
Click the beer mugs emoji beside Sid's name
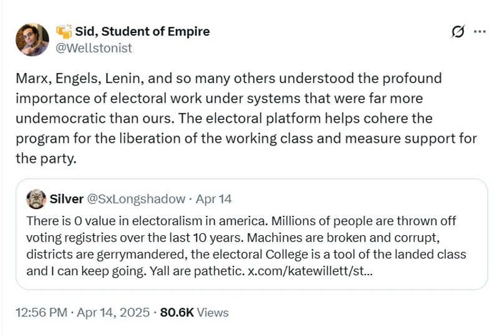(64, 31)
